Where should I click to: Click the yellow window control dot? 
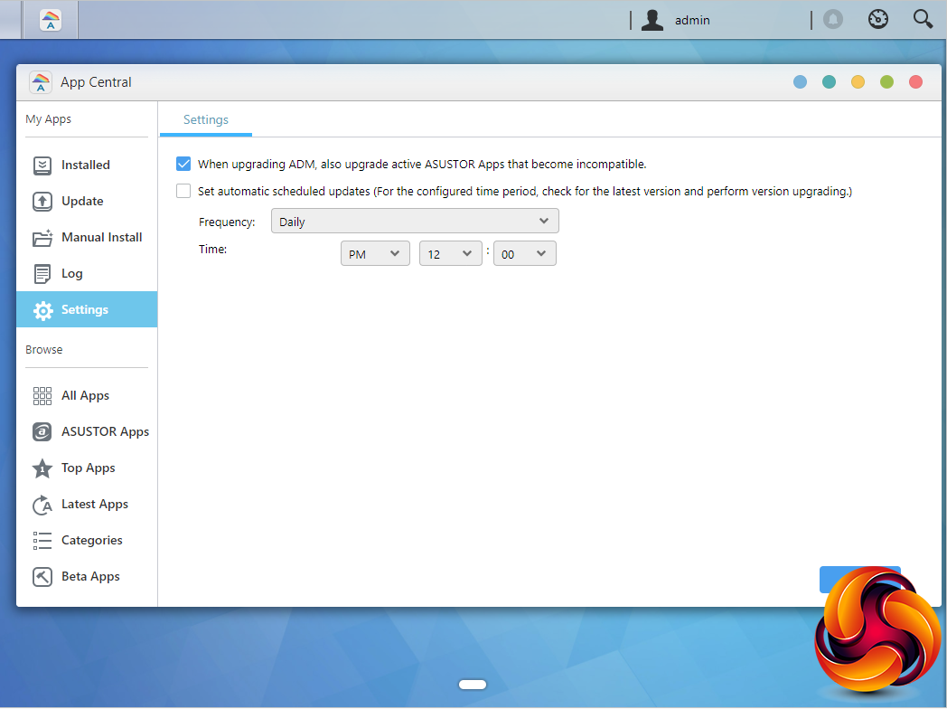[858, 81]
